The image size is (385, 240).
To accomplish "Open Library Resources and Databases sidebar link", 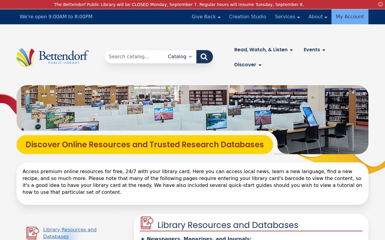I will 70,233.
